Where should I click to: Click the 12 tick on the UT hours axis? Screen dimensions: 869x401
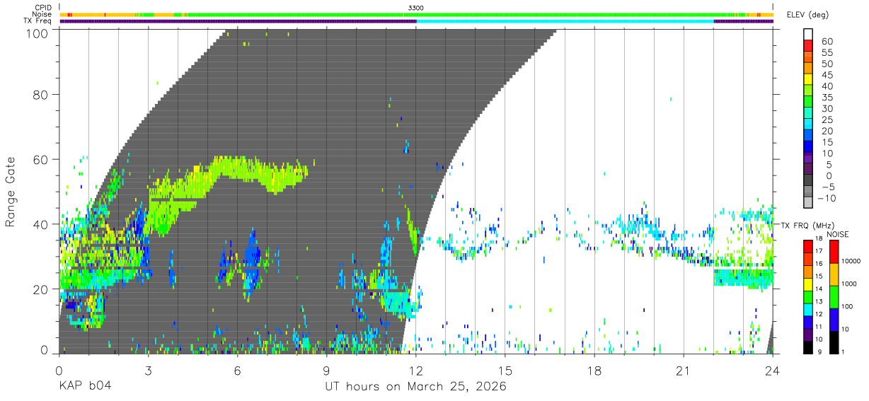click(416, 371)
